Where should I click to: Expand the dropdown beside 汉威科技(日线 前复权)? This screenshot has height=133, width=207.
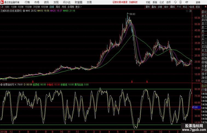click(24, 11)
